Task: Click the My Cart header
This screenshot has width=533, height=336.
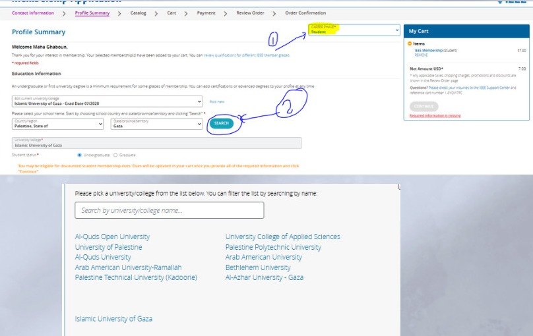Action: tap(466, 31)
